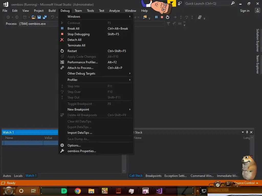Click the account avatar icon beside Sign in
This screenshot has height=196, width=262.
[x=257, y=10]
